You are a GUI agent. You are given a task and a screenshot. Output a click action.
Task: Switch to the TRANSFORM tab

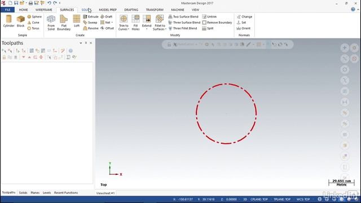tap(155, 10)
